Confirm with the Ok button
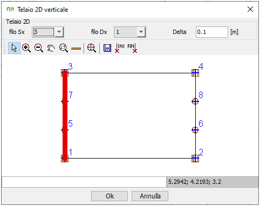This screenshot has width=260, height=206. coord(110,196)
